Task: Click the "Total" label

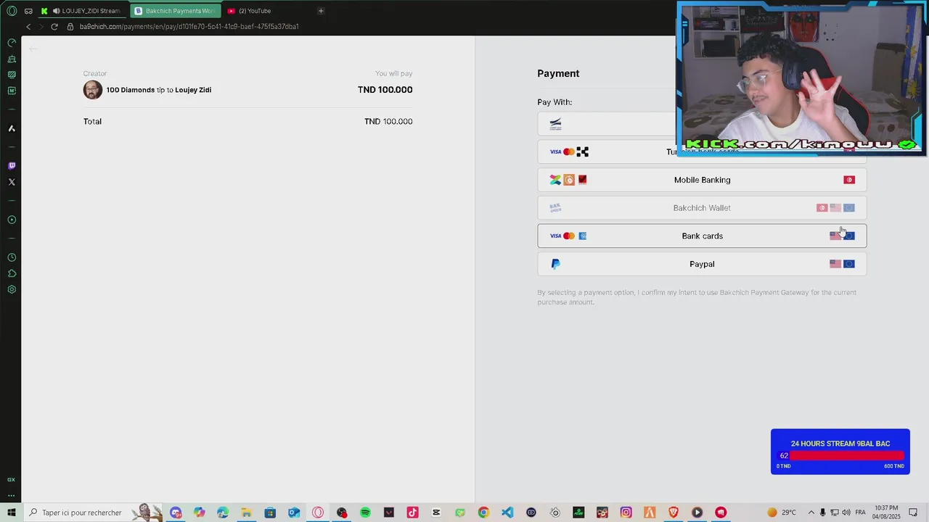Action: tap(92, 121)
